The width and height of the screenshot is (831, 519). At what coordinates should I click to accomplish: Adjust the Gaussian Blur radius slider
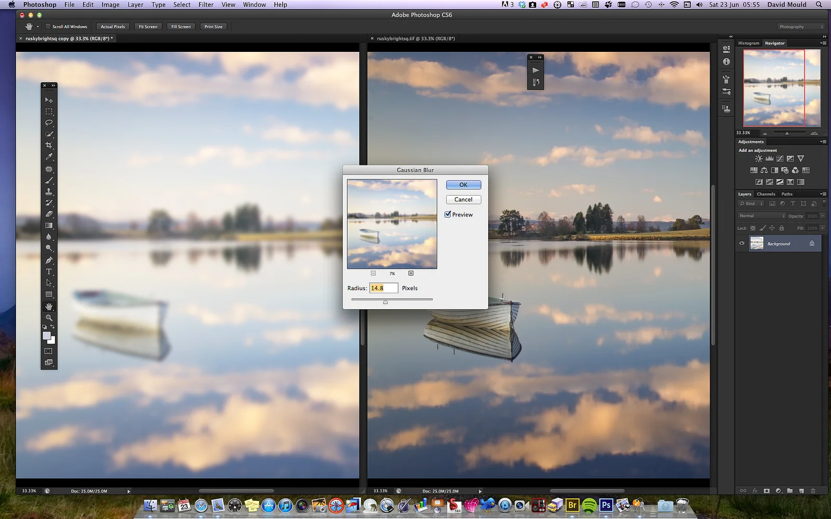click(x=385, y=302)
